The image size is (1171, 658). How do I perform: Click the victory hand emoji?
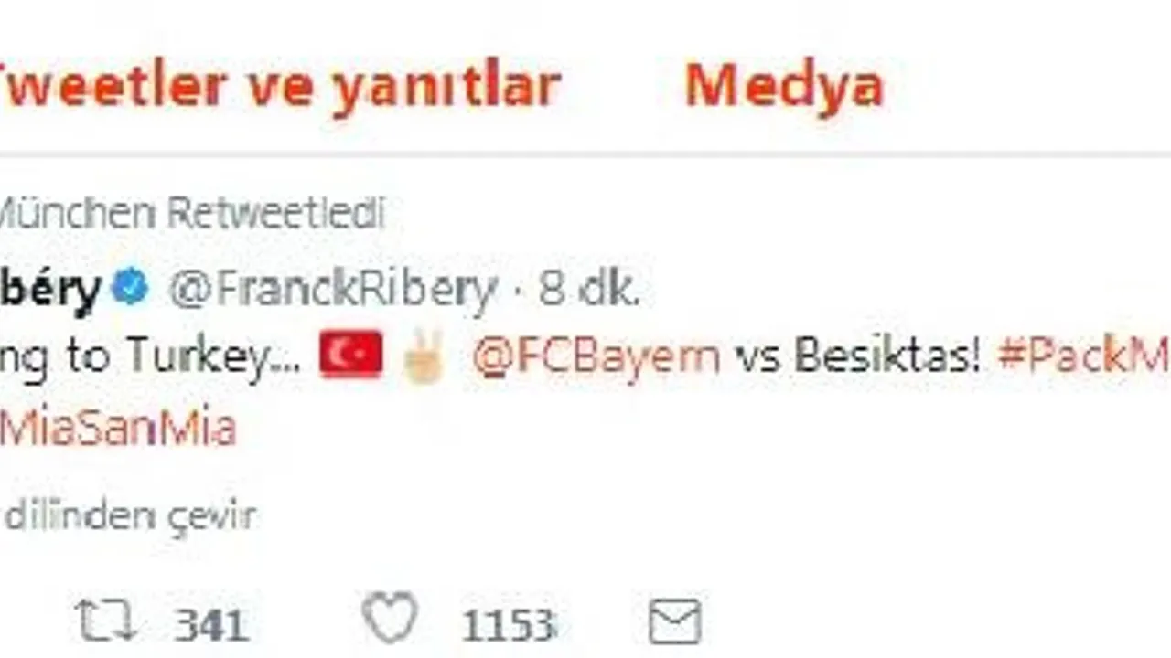point(424,356)
